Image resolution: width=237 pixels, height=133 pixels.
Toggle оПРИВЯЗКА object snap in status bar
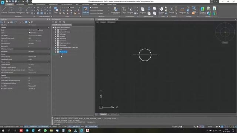coord(33,127)
